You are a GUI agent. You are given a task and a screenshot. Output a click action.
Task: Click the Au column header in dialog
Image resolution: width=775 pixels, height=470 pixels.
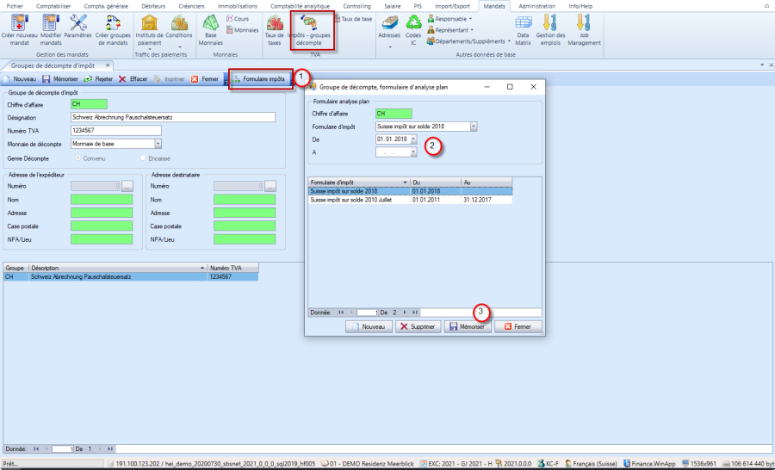tap(487, 182)
